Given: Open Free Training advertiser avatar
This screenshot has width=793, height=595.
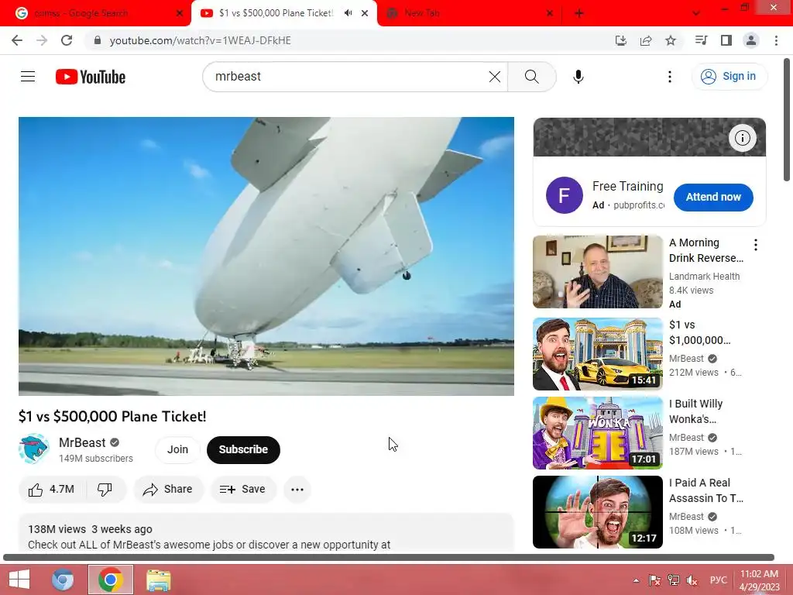Looking at the screenshot, I should click(x=564, y=195).
